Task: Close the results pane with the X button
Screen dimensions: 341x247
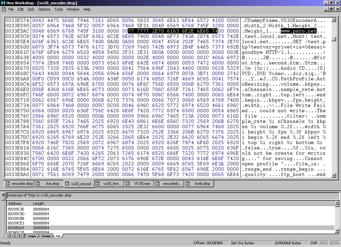Action: (3, 194)
